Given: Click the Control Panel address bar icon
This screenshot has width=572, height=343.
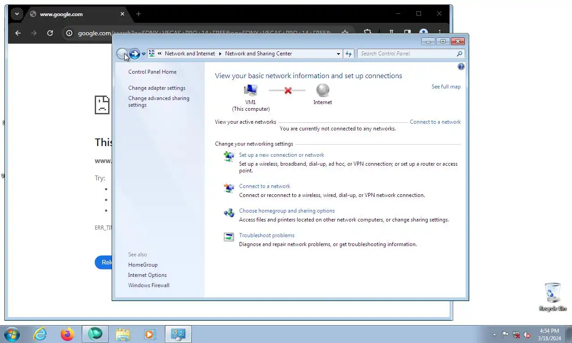Looking at the screenshot, I should tap(151, 54).
